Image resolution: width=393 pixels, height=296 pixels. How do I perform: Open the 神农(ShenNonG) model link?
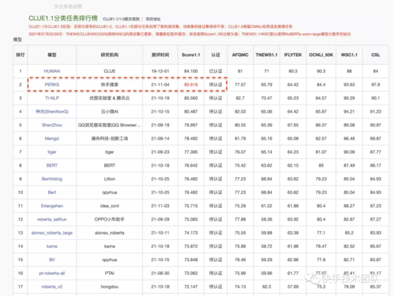[x=52, y=112]
